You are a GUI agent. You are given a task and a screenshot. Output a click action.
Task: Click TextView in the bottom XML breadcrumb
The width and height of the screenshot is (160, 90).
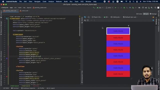click(36, 86)
